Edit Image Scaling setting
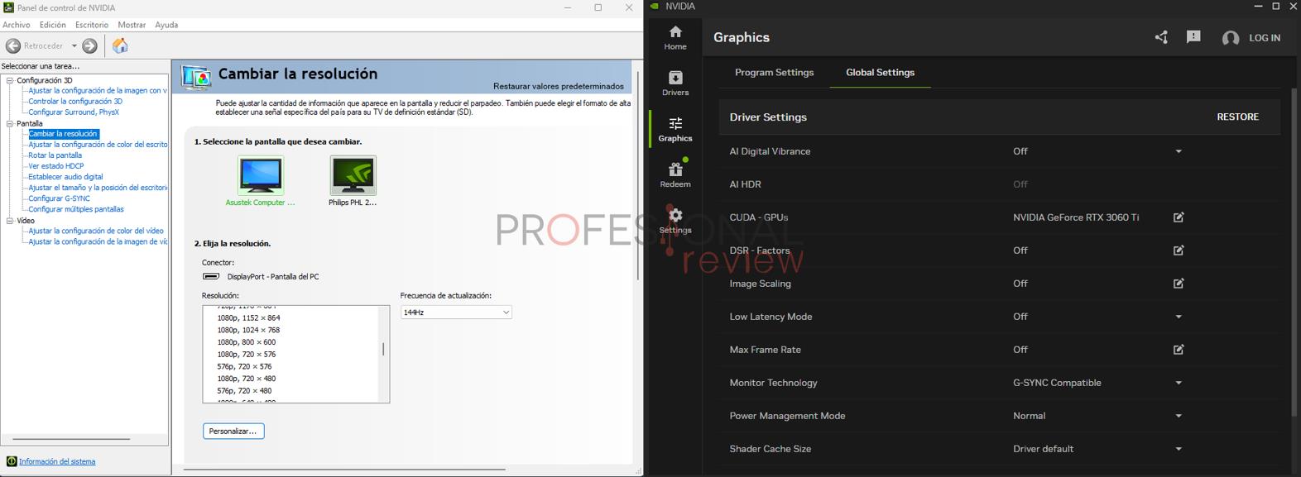This screenshot has width=1301, height=477. pyautogui.click(x=1179, y=284)
